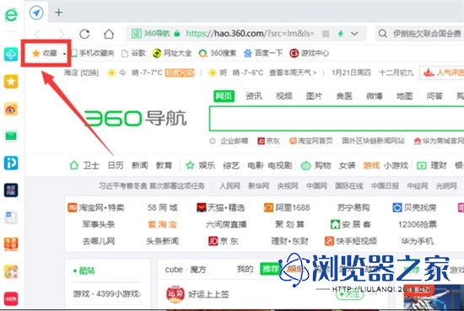This screenshot has width=464, height=311.
Task: Open 企业邮箱 quick link
Action: click(x=234, y=141)
